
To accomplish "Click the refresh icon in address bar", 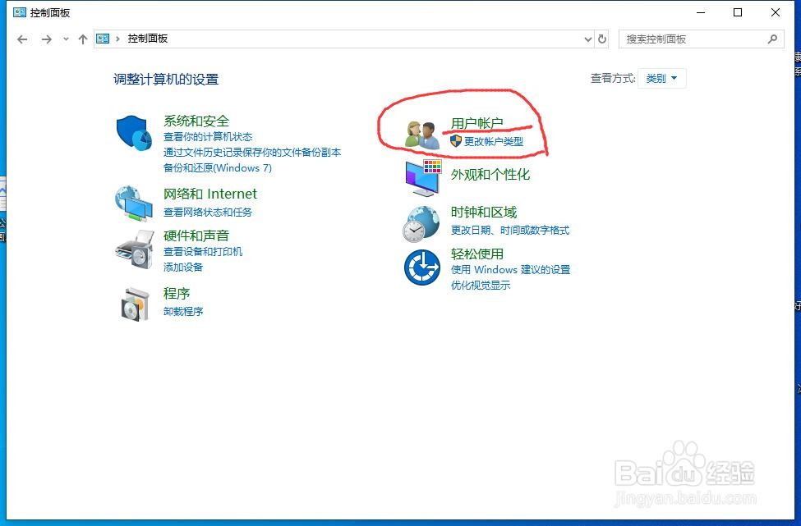I will pos(601,39).
